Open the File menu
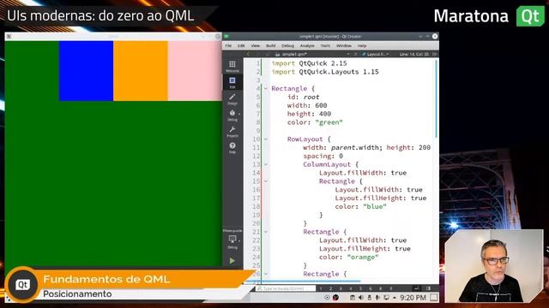 (x=228, y=45)
